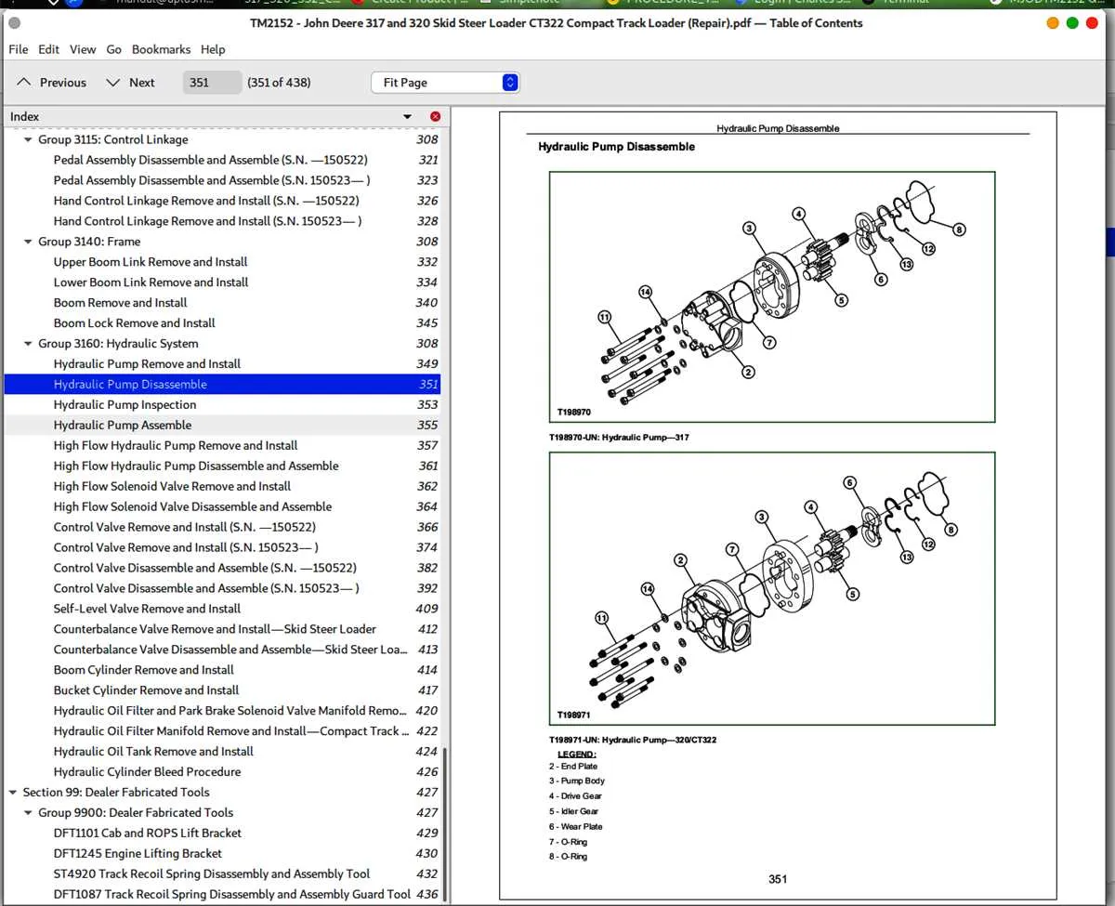Open the Bookmarks menu
The width and height of the screenshot is (1115, 906).
tap(161, 49)
